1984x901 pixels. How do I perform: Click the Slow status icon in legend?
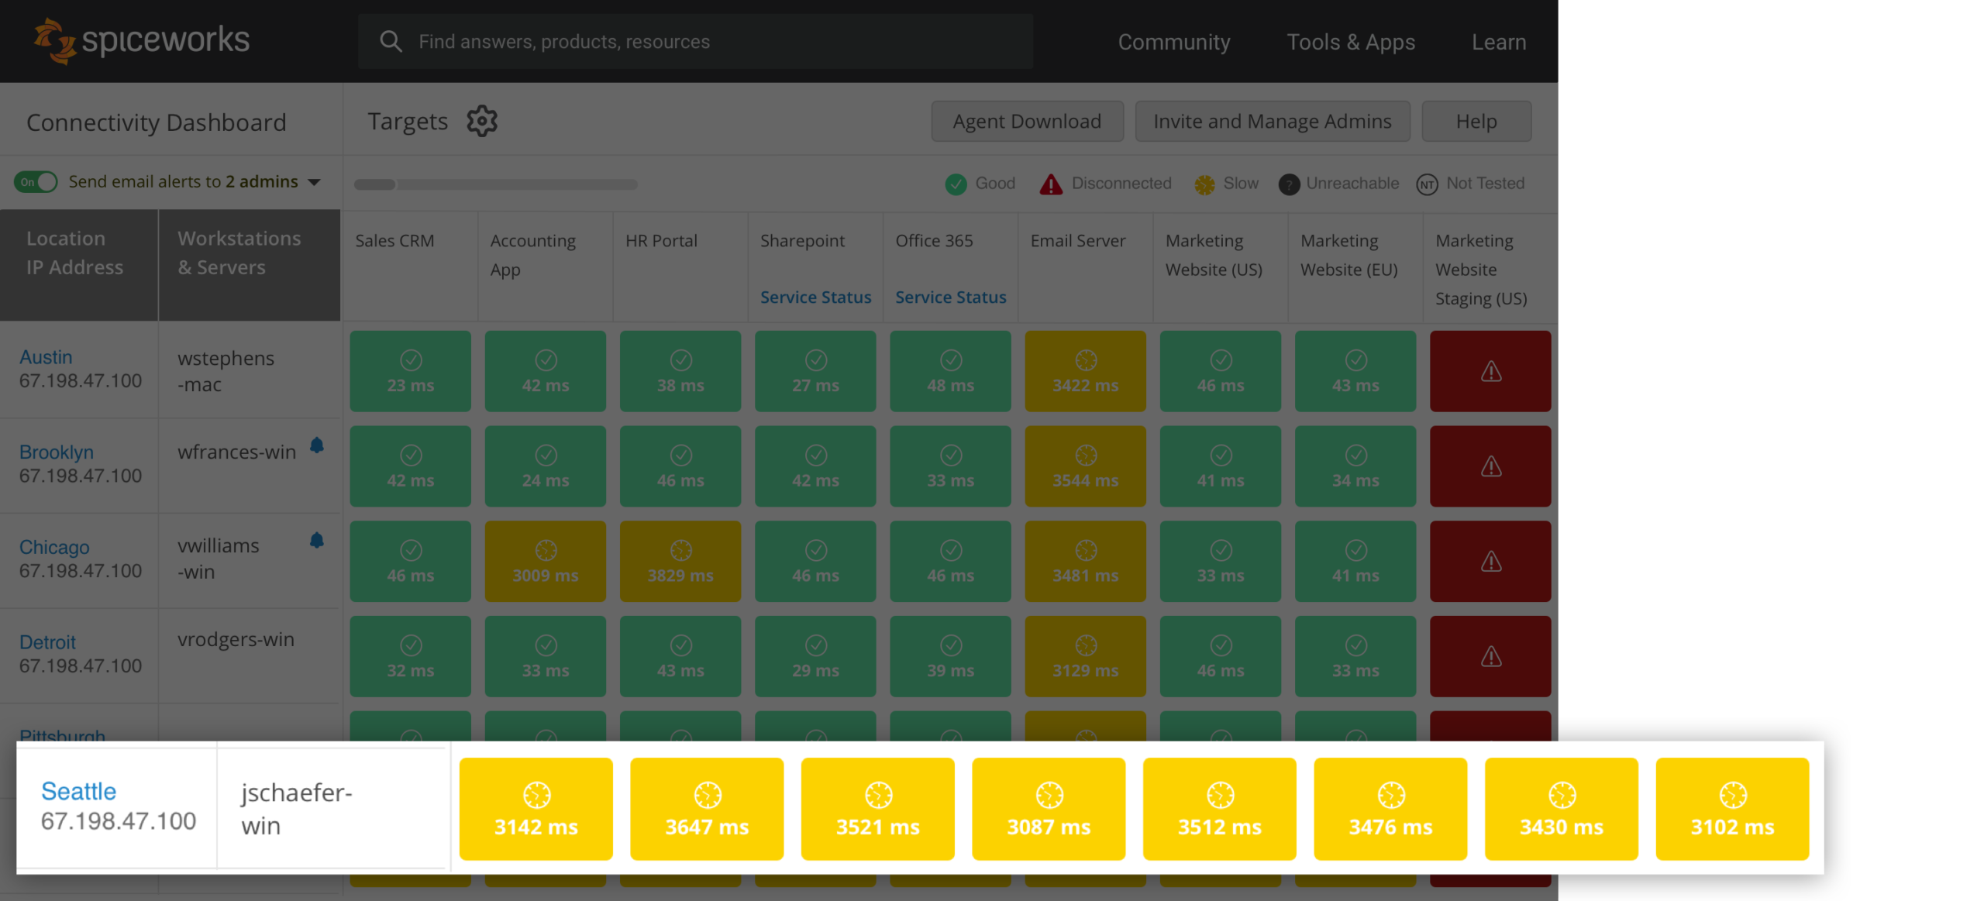click(x=1204, y=182)
